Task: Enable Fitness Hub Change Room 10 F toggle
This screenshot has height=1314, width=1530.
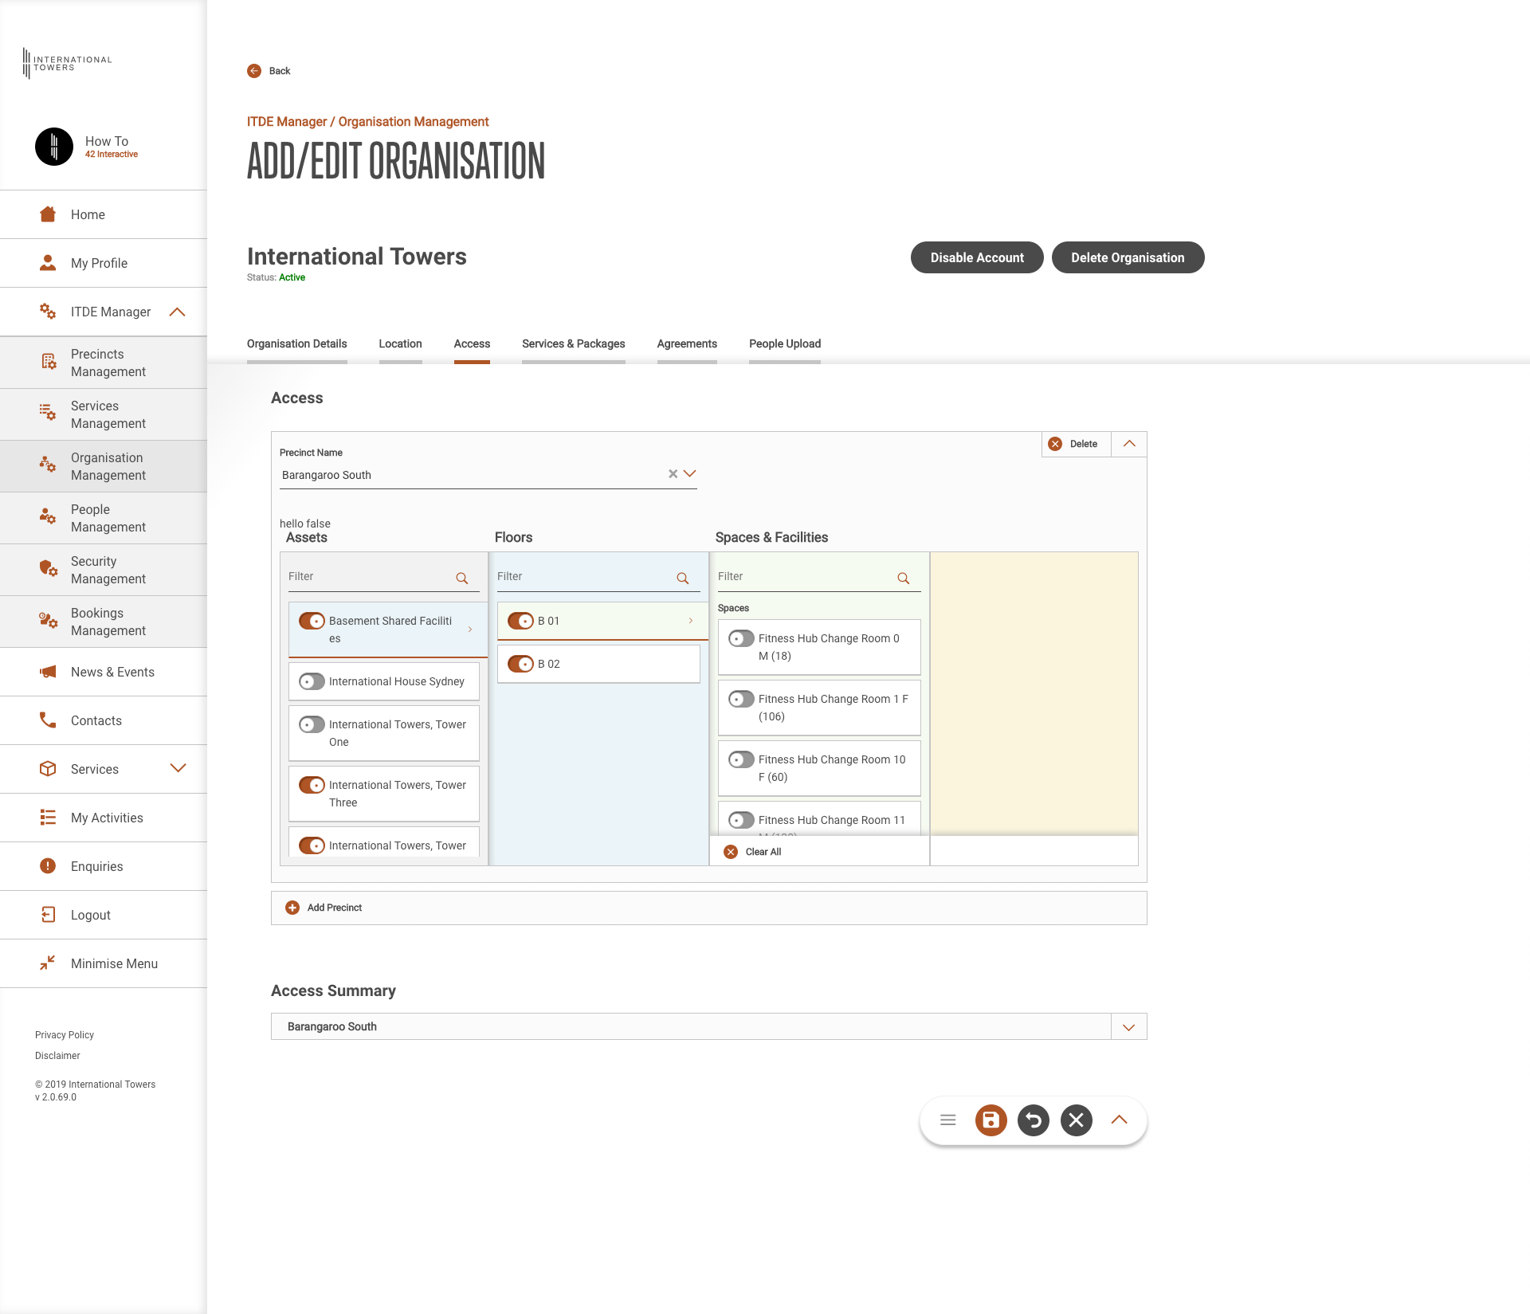Action: coord(741,759)
